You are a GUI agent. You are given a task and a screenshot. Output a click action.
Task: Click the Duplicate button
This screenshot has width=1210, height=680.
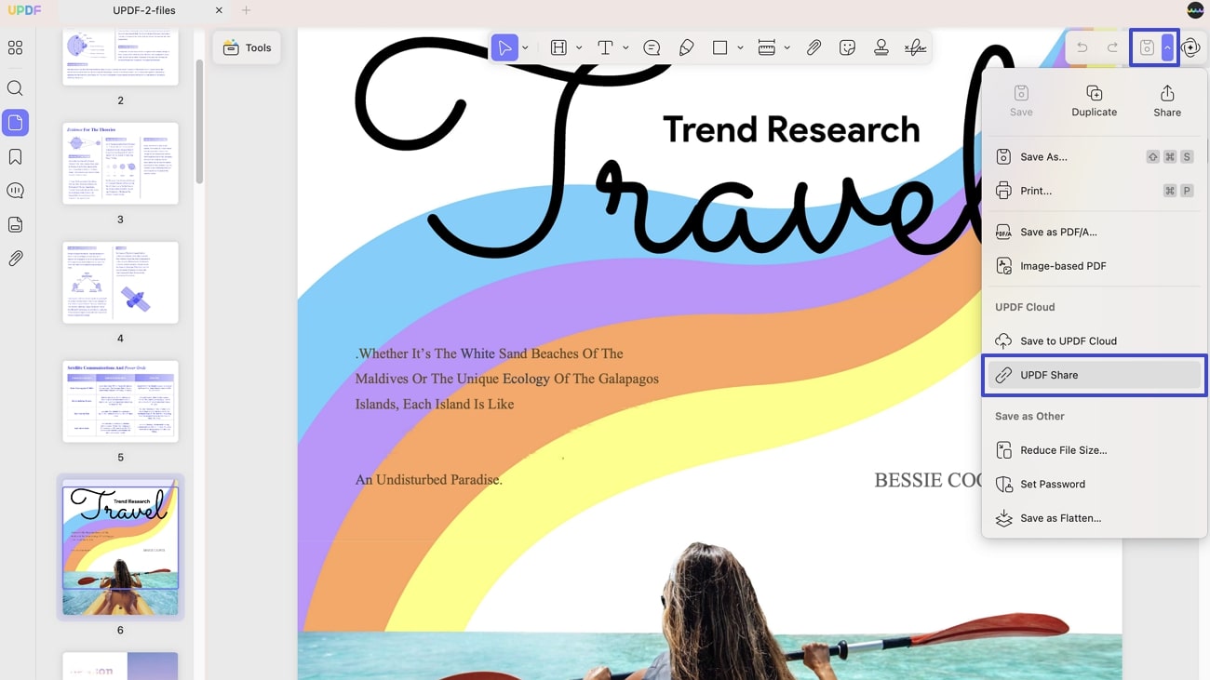tap(1095, 100)
